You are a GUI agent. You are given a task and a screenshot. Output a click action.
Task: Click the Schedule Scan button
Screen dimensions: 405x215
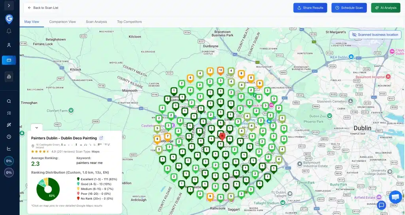pyautogui.click(x=349, y=8)
